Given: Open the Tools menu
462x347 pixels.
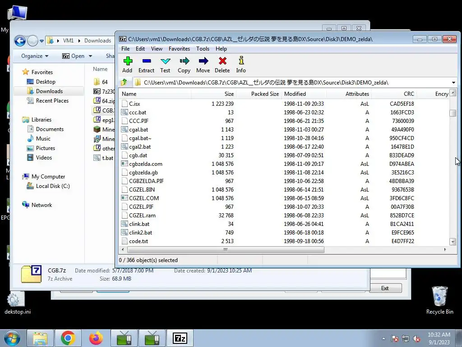Looking at the screenshot, I should coord(203,49).
